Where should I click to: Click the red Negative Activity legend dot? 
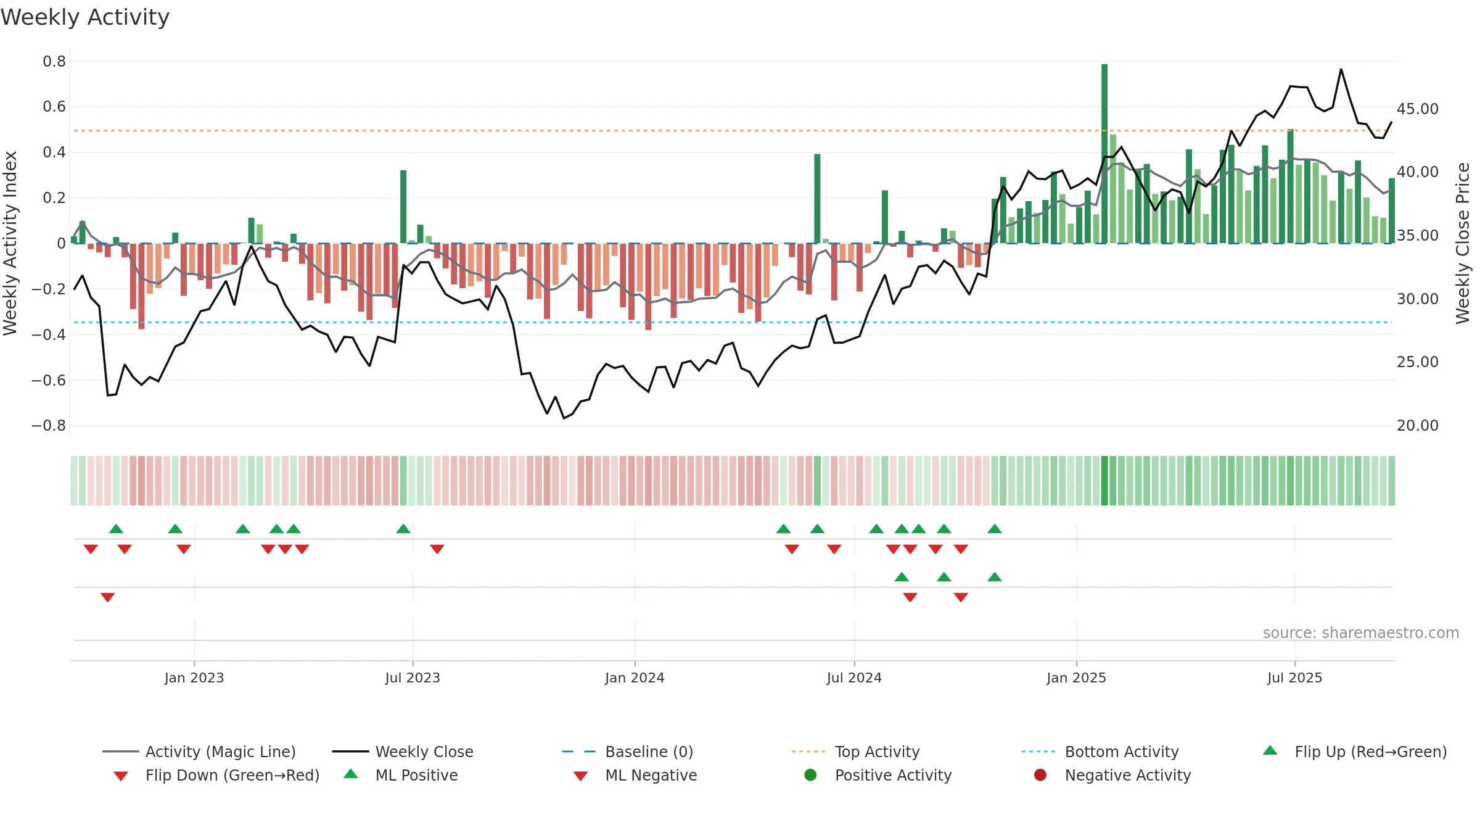pyautogui.click(x=1040, y=775)
